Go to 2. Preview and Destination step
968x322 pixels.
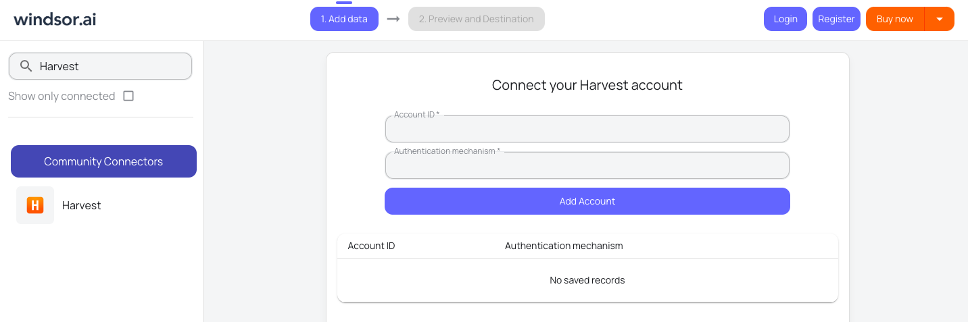point(477,19)
